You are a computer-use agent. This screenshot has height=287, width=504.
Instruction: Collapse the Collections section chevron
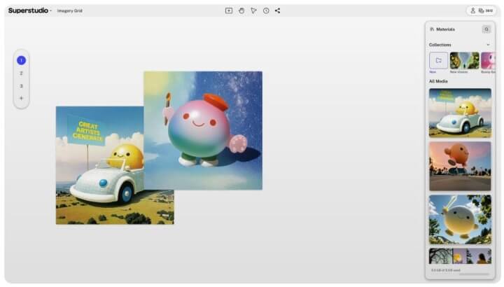488,45
